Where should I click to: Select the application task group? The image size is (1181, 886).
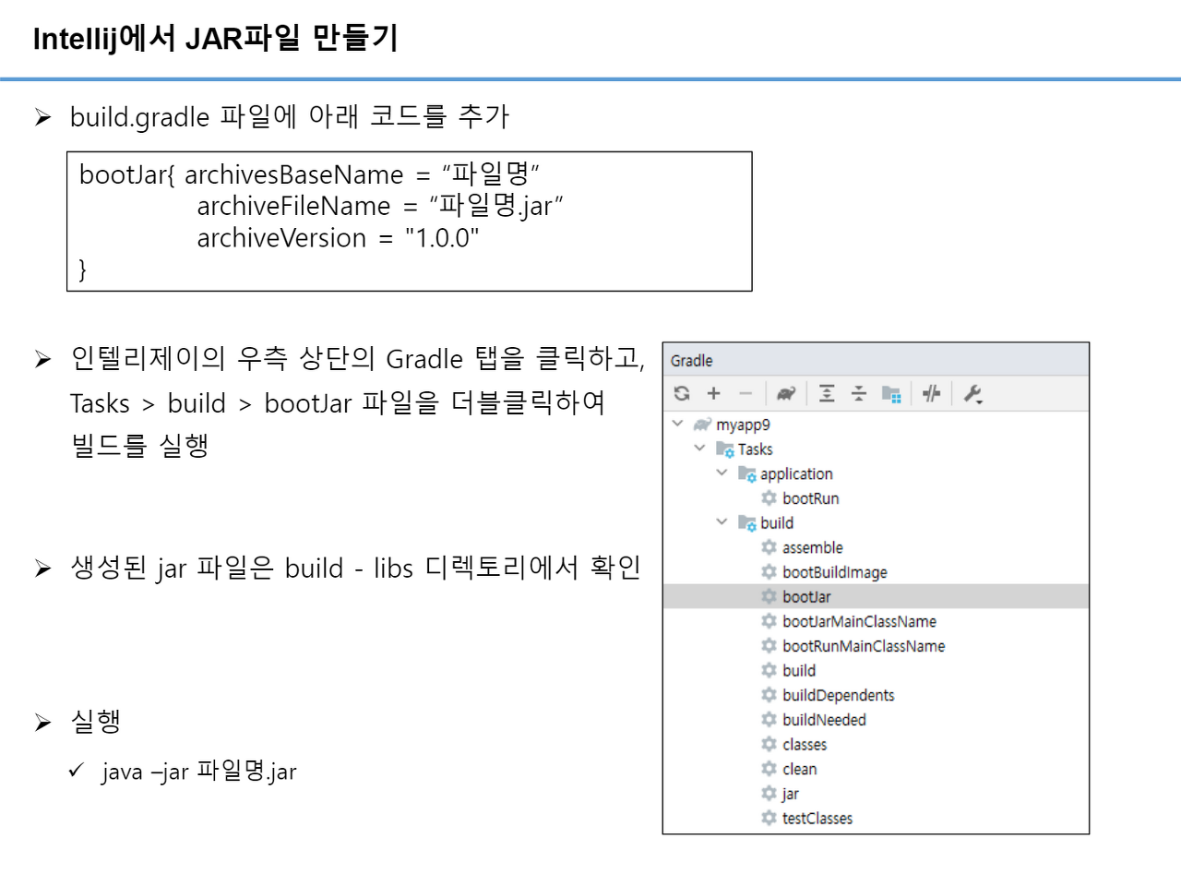[x=876, y=473]
